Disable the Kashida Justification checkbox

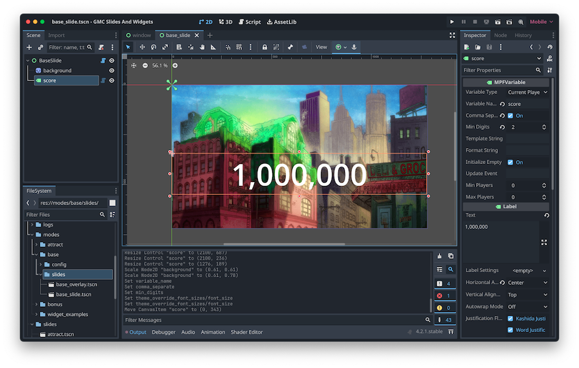pos(510,318)
